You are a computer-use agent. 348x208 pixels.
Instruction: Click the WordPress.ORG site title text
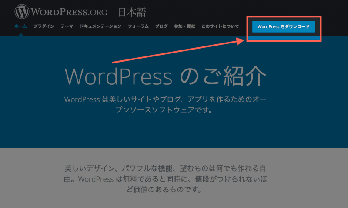[x=69, y=12]
